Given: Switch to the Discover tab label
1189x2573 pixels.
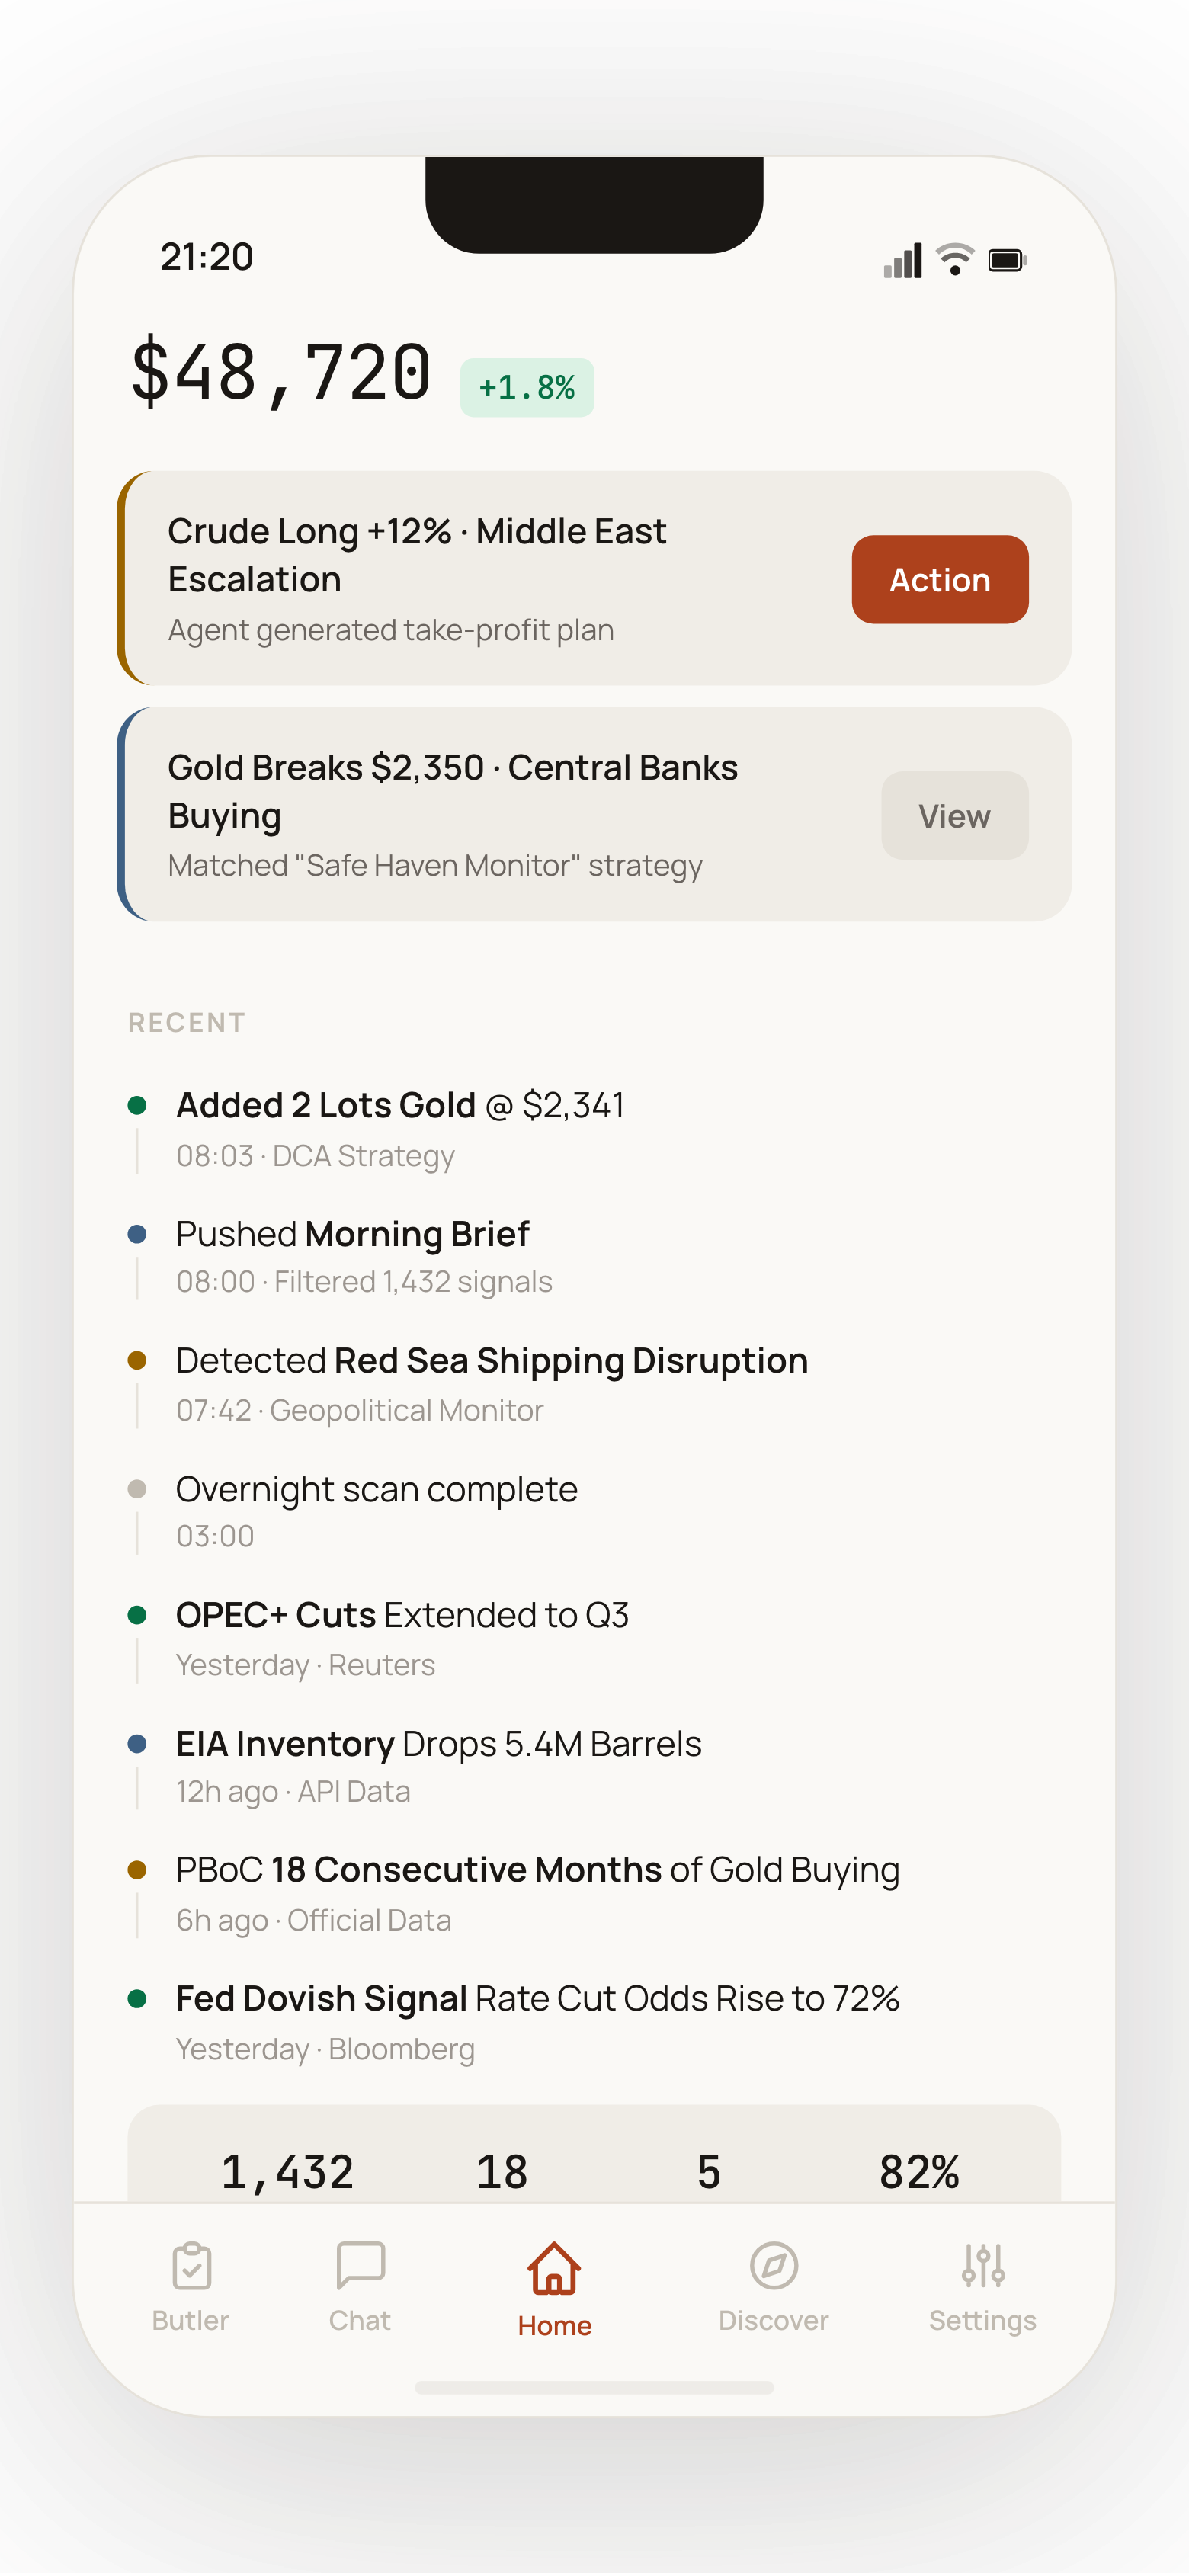Looking at the screenshot, I should coord(774,2319).
